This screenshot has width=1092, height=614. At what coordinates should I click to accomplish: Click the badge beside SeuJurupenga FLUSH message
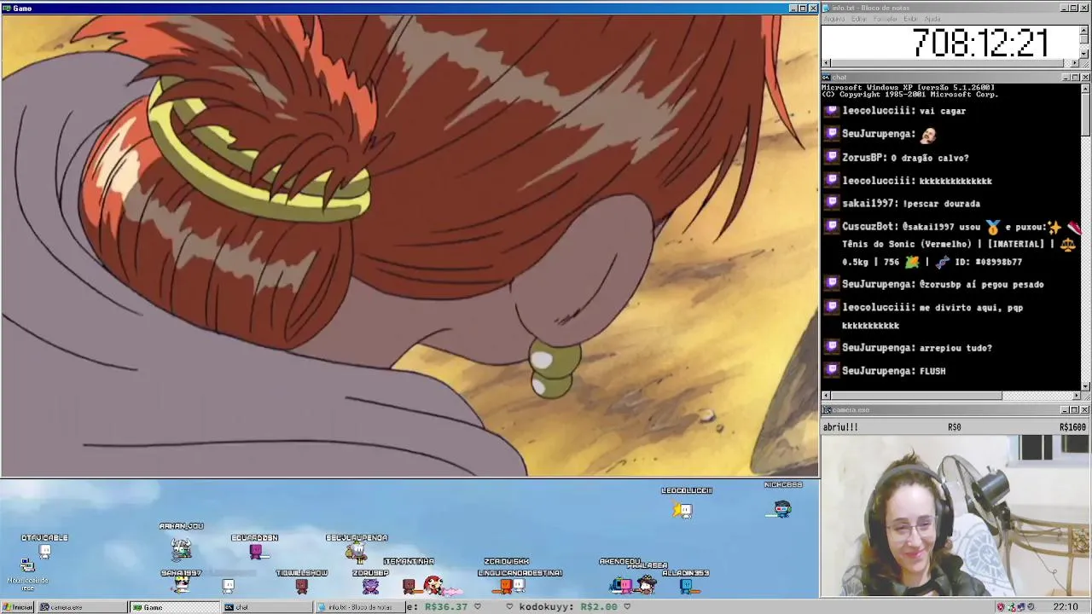click(x=832, y=370)
